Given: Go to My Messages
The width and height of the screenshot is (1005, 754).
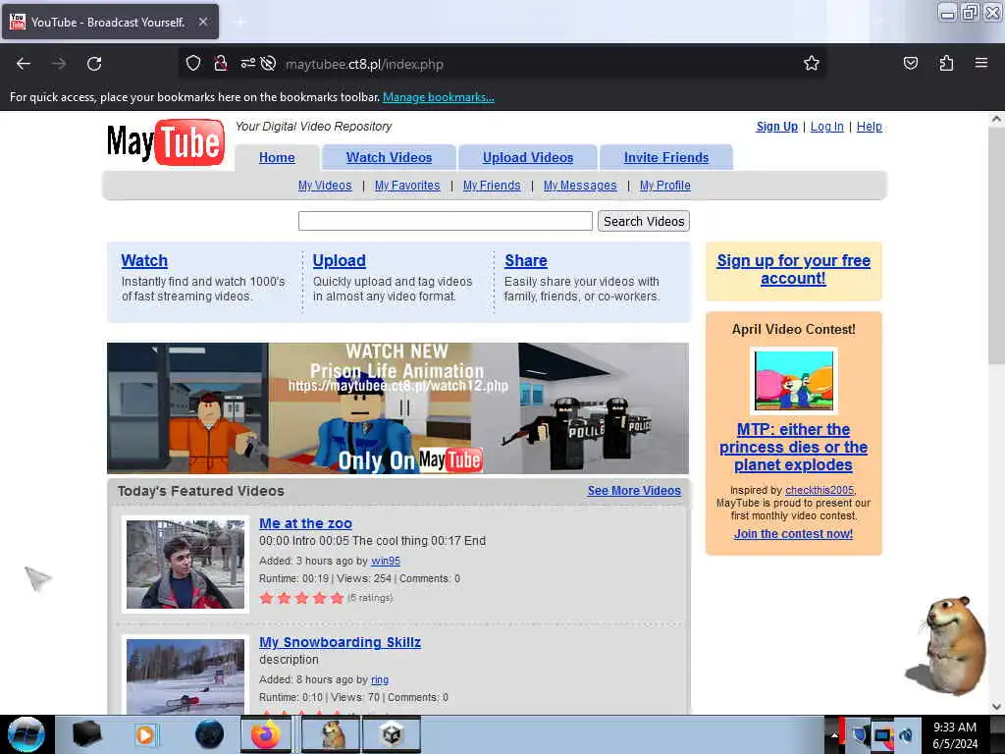Looking at the screenshot, I should (580, 186).
